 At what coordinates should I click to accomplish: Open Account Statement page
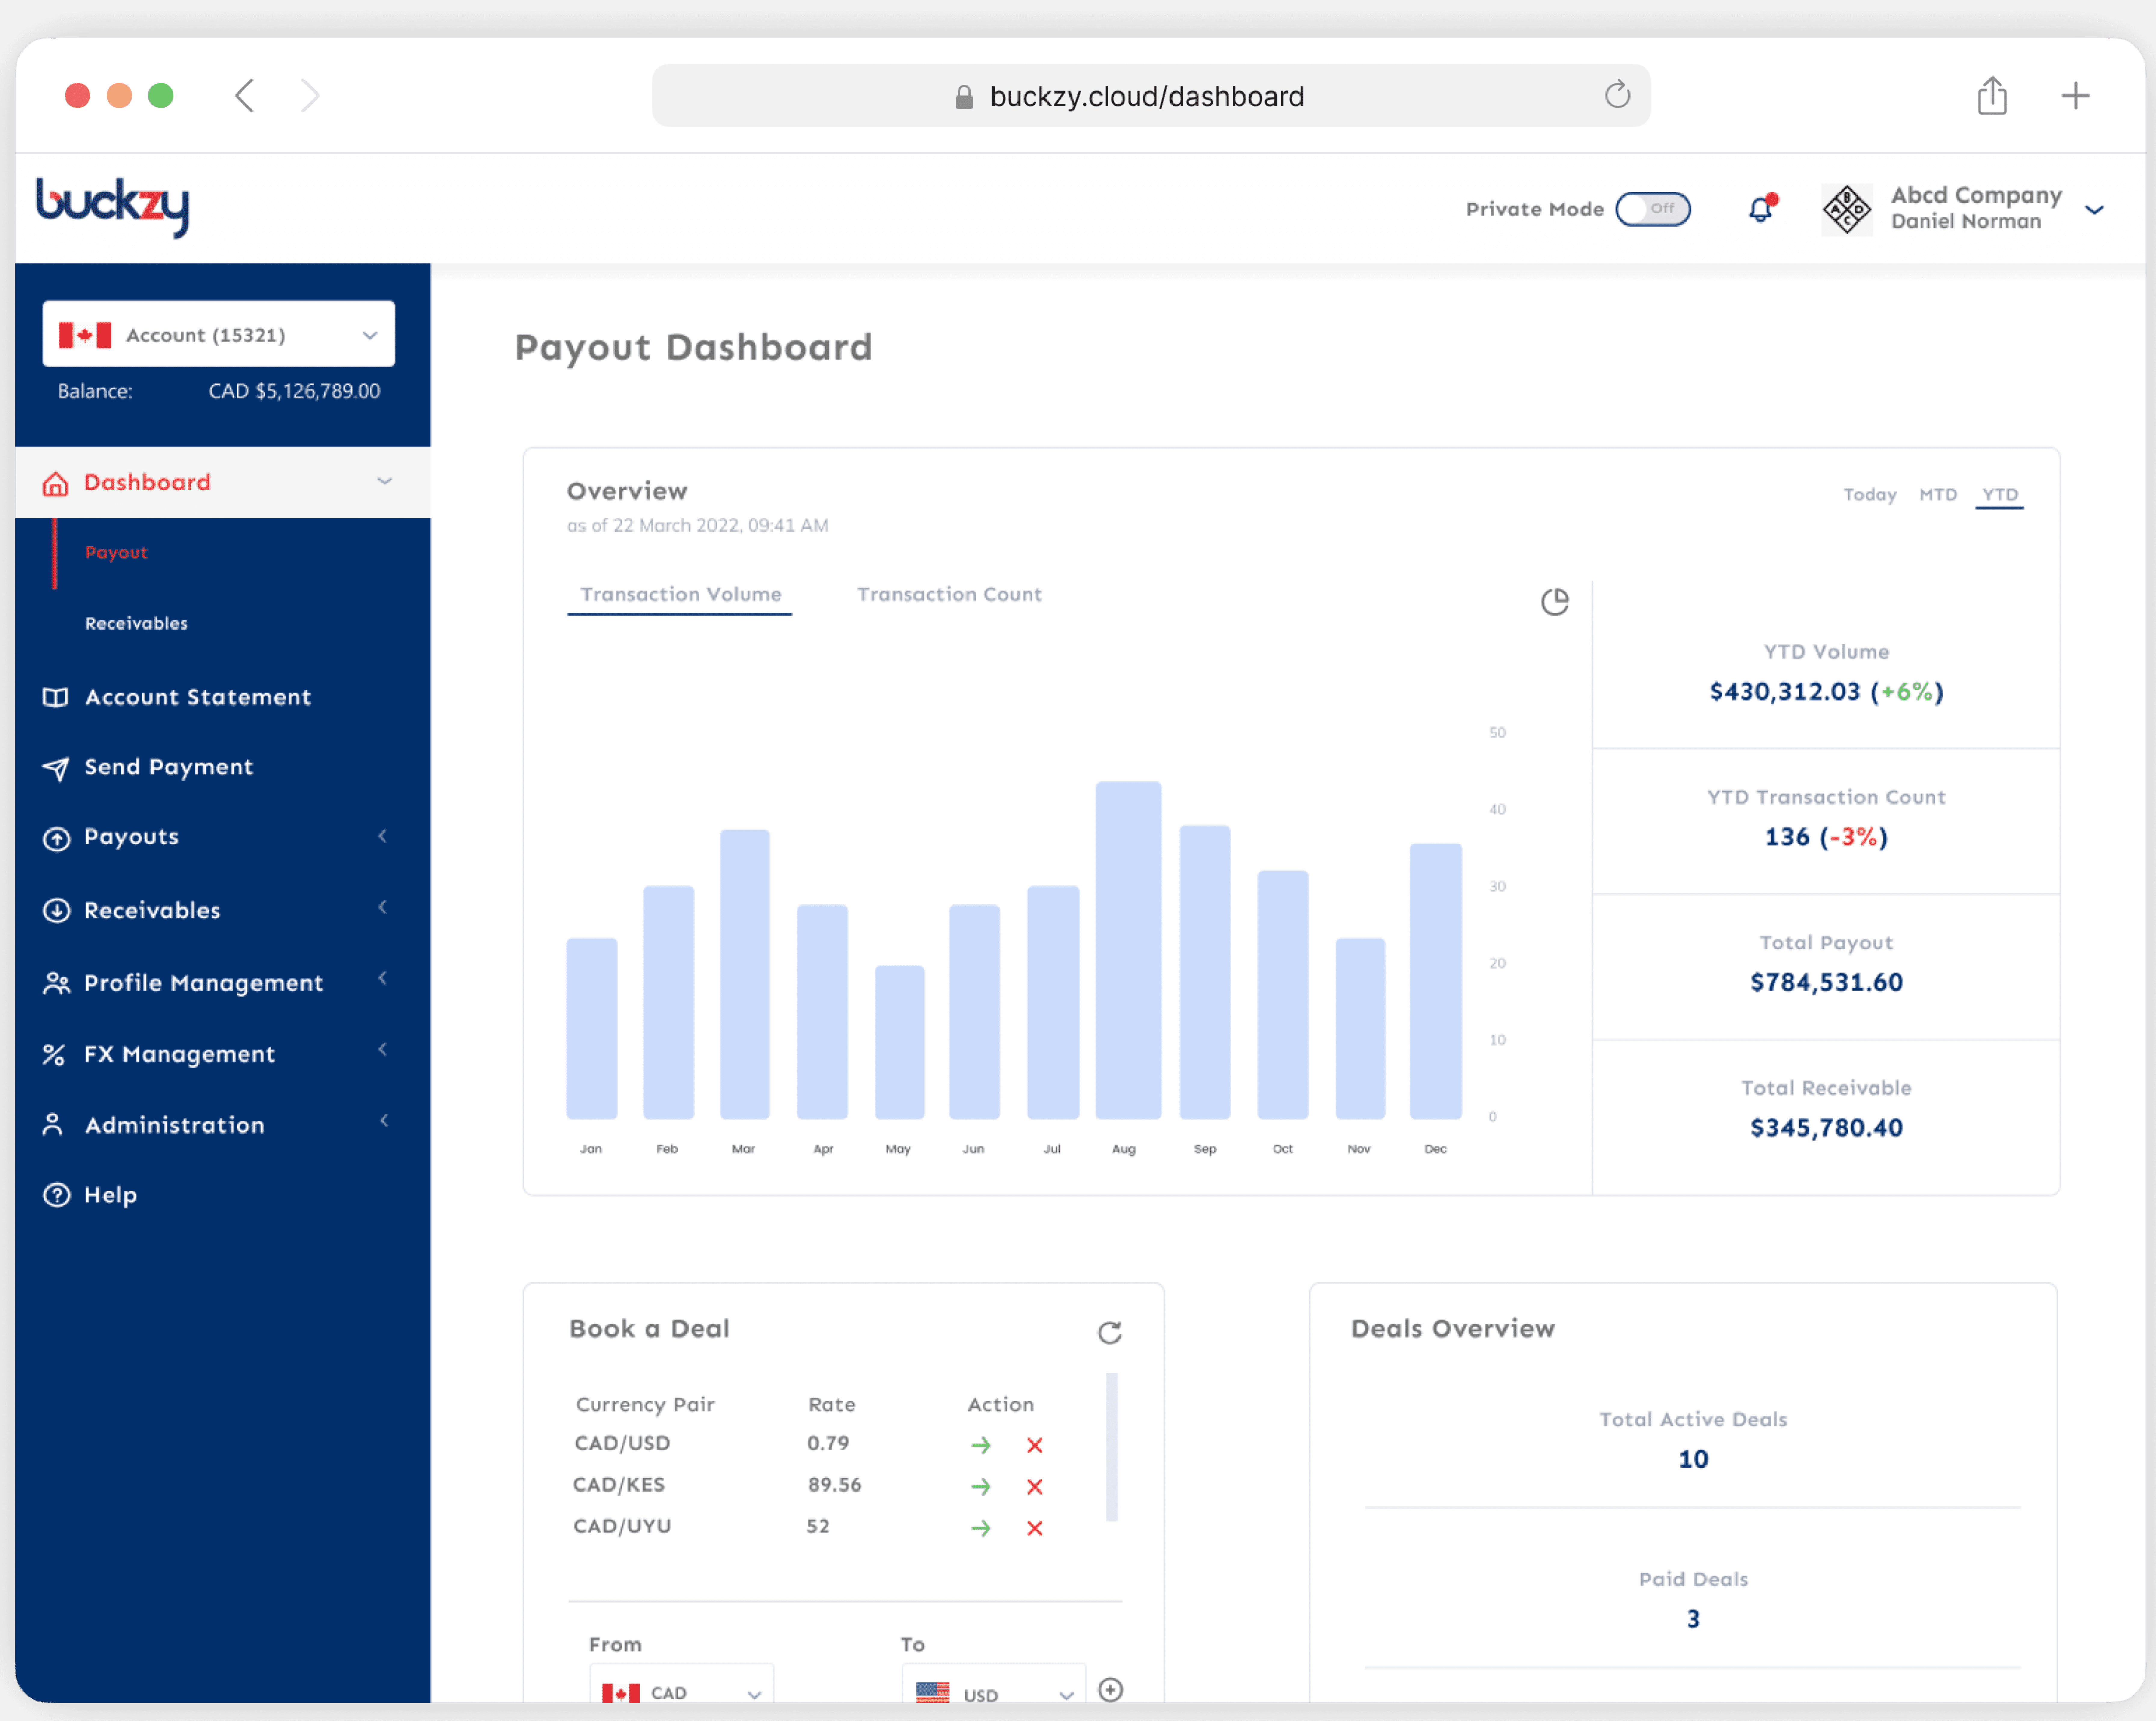(x=198, y=698)
